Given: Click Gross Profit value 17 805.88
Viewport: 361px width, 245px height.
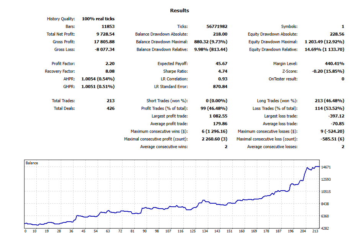Looking at the screenshot, I should coord(104,42).
